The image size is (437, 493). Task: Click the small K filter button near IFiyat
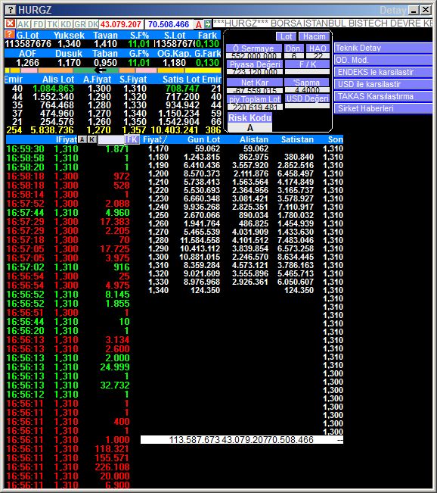click(91, 139)
